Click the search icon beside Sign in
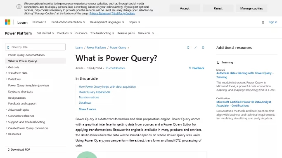The image size is (282, 158). coord(263,22)
